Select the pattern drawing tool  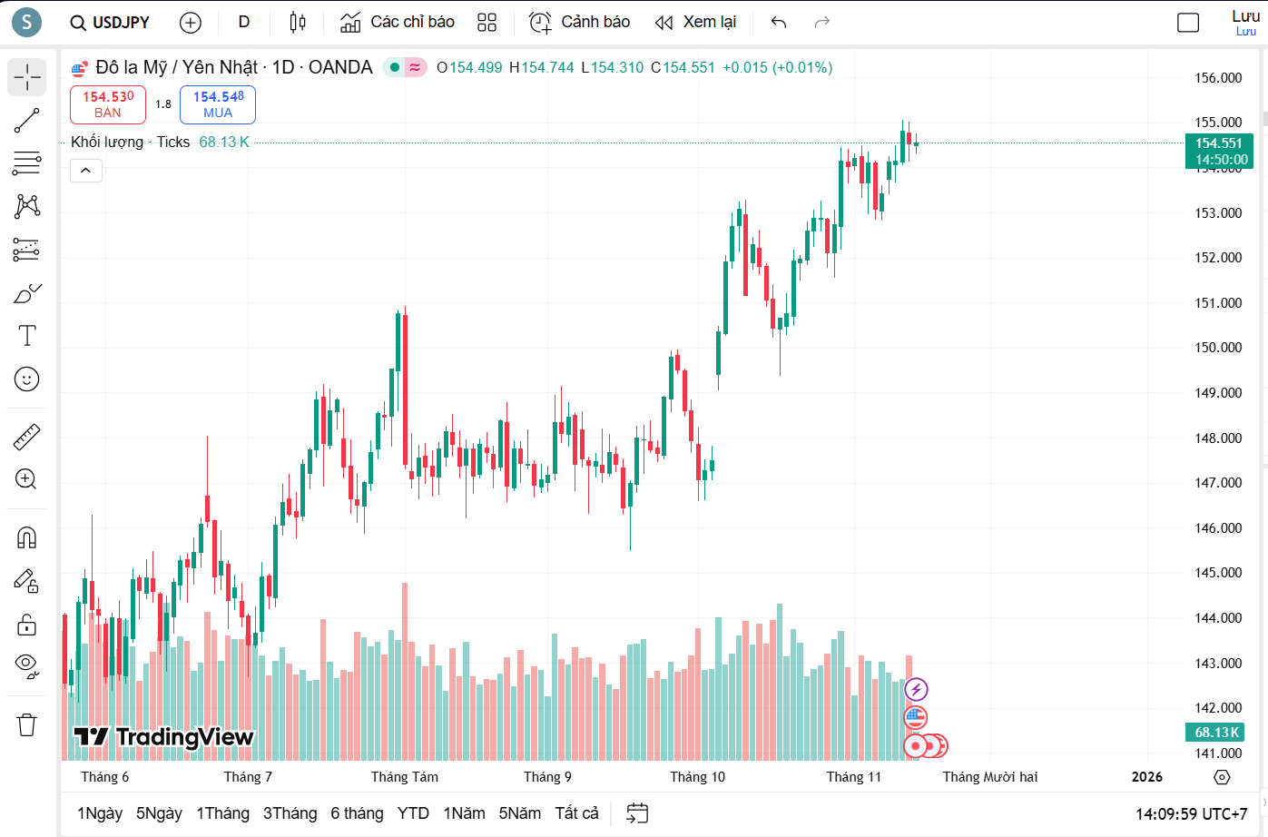point(26,207)
